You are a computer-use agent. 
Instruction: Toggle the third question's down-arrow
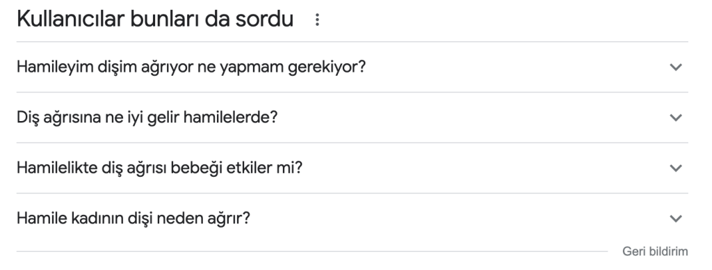tap(676, 168)
